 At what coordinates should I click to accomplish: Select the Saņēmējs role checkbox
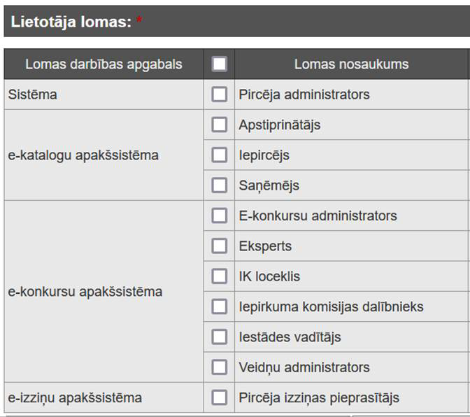220,185
